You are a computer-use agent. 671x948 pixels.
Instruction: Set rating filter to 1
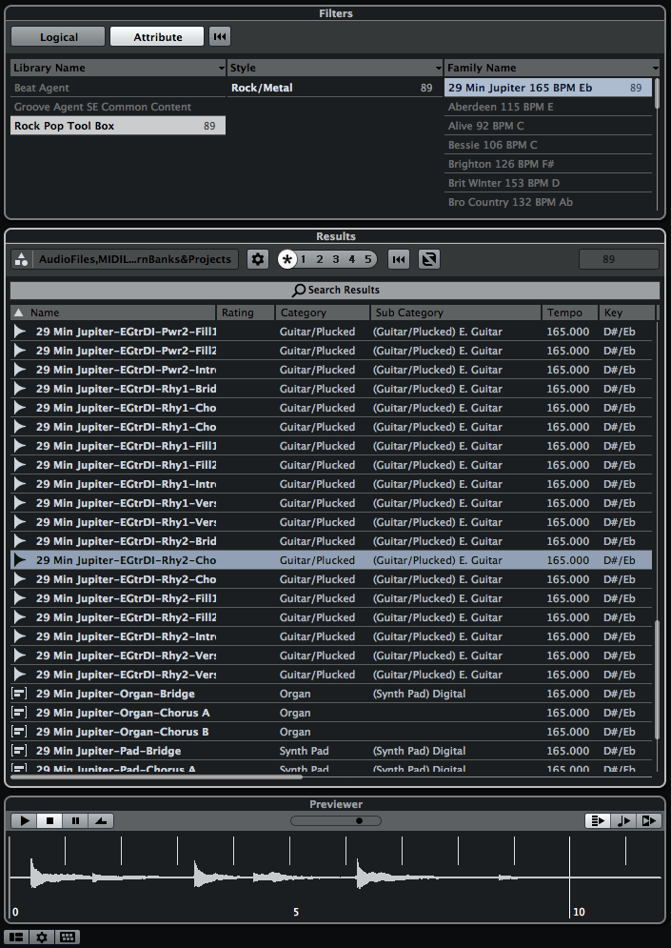(x=304, y=259)
